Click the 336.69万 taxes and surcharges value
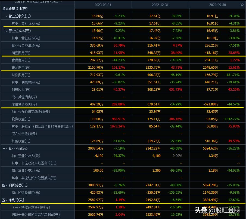The width and height of the screenshot is (246, 219). (96, 45)
